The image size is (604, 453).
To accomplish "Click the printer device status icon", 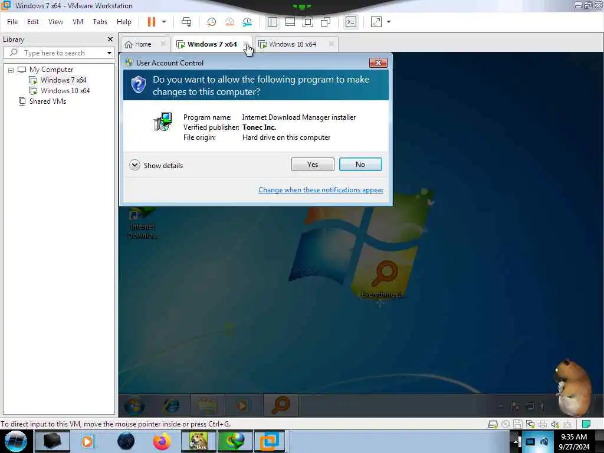I will point(543,424).
